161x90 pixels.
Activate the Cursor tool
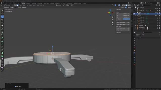(2, 13)
